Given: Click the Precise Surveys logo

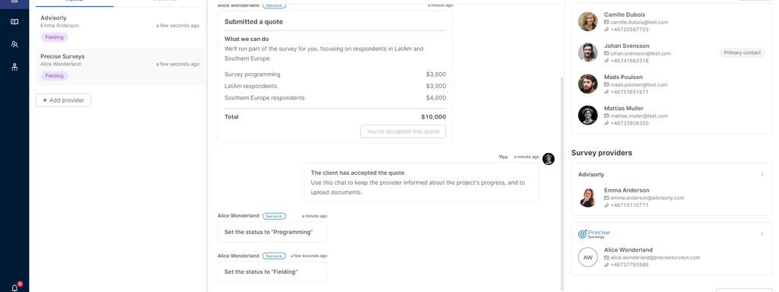Looking at the screenshot, I should click(x=593, y=234).
